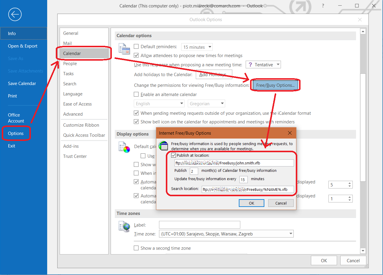
Task: Enable Show a second time zone
Action: click(136, 248)
